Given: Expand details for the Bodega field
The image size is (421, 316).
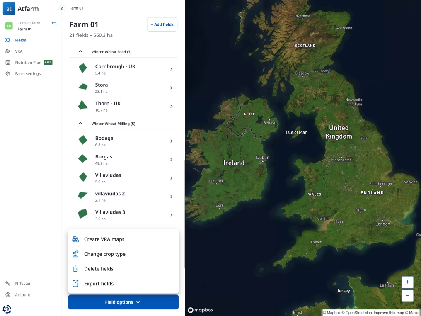Looking at the screenshot, I should tap(171, 141).
